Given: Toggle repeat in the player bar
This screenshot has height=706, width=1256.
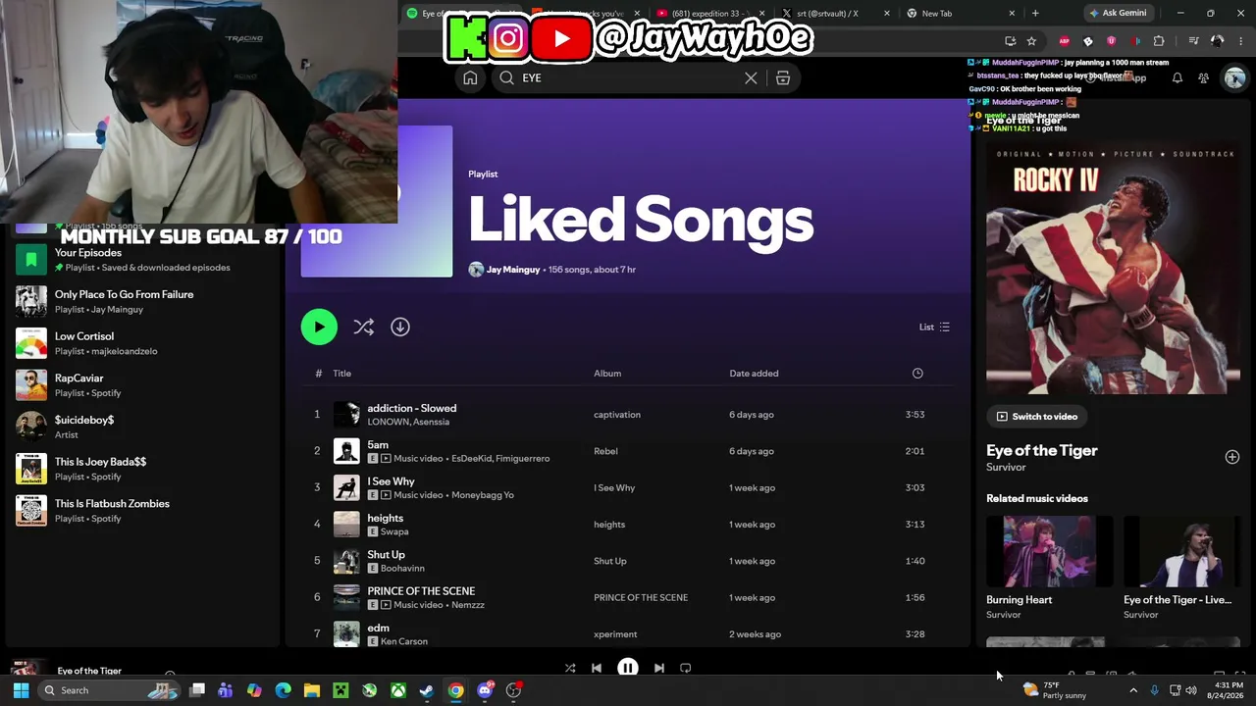Looking at the screenshot, I should [686, 669].
